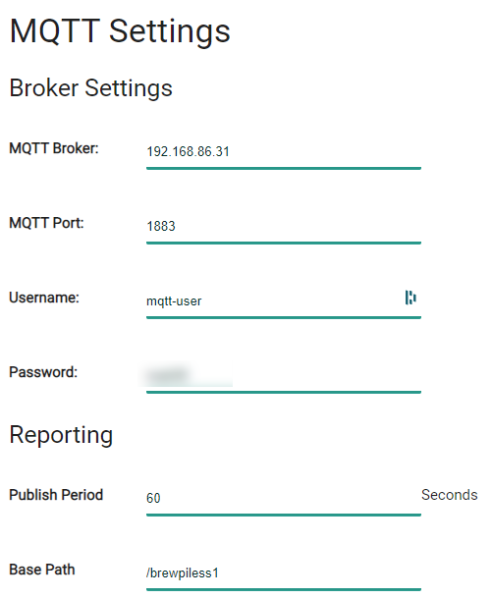Click into the Base Path field

pos(284,573)
